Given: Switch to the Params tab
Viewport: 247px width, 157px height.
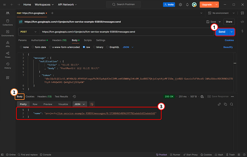Looking at the screenshot, I should point(22,40).
